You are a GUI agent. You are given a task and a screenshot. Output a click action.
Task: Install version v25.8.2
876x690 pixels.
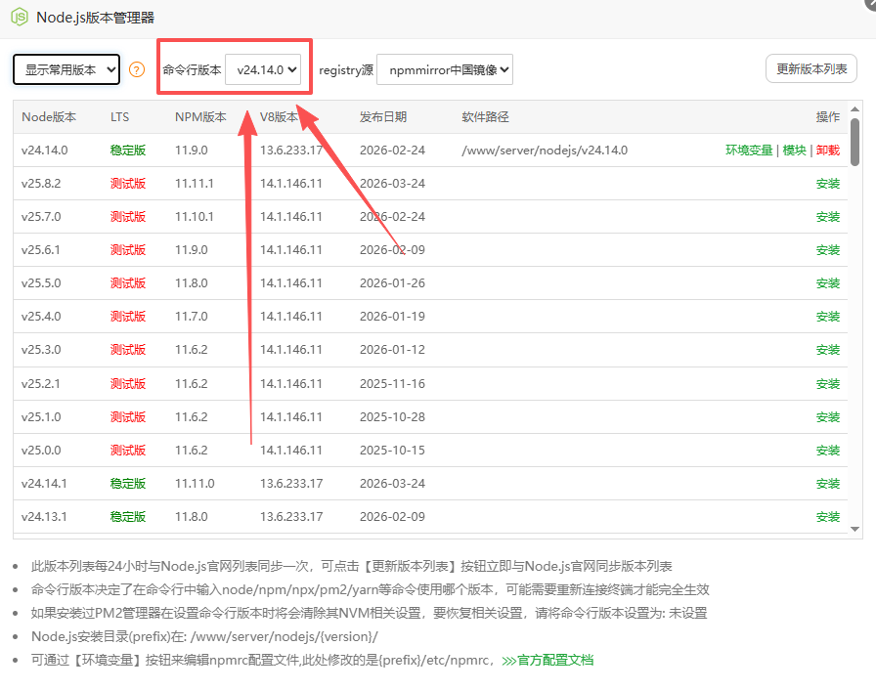coord(827,183)
